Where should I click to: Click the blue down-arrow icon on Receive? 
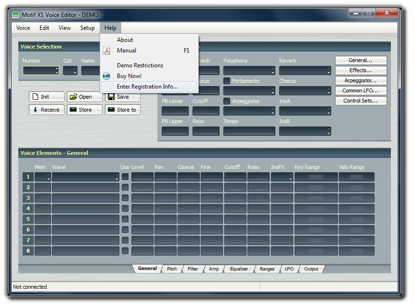click(x=35, y=110)
